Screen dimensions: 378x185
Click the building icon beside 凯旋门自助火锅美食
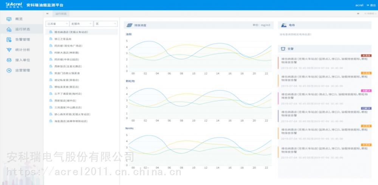coord(51,73)
